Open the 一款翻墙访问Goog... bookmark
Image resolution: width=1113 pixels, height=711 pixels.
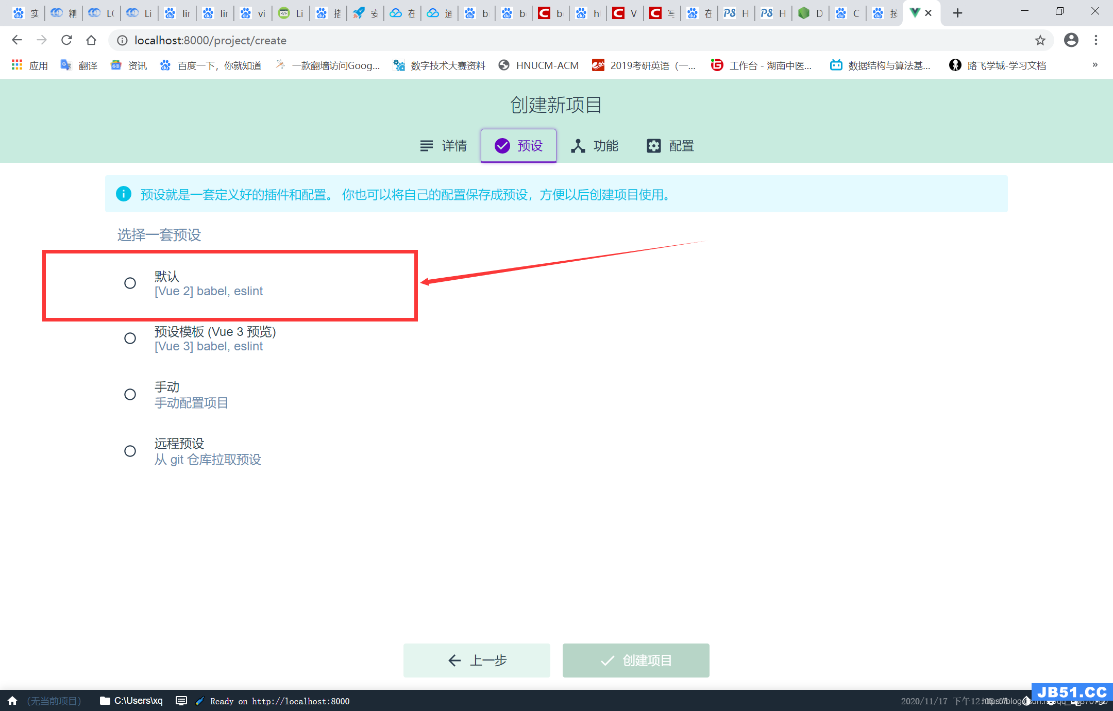pyautogui.click(x=328, y=65)
